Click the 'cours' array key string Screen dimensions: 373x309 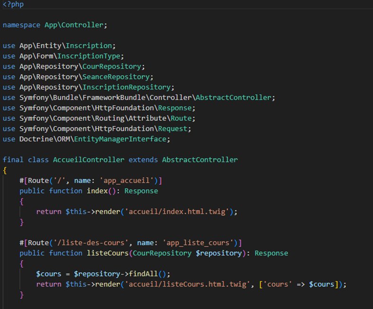(x=278, y=284)
